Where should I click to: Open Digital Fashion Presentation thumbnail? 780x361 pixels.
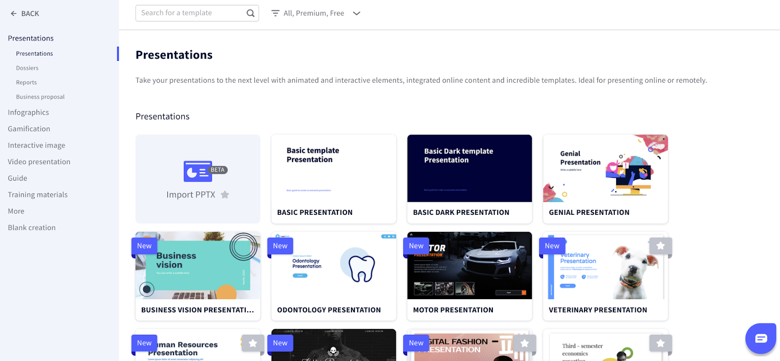469,345
